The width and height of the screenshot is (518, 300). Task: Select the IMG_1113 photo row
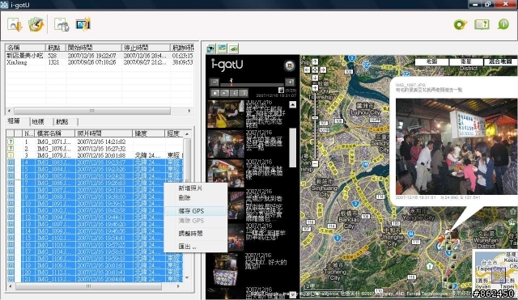pyautogui.click(x=95, y=279)
